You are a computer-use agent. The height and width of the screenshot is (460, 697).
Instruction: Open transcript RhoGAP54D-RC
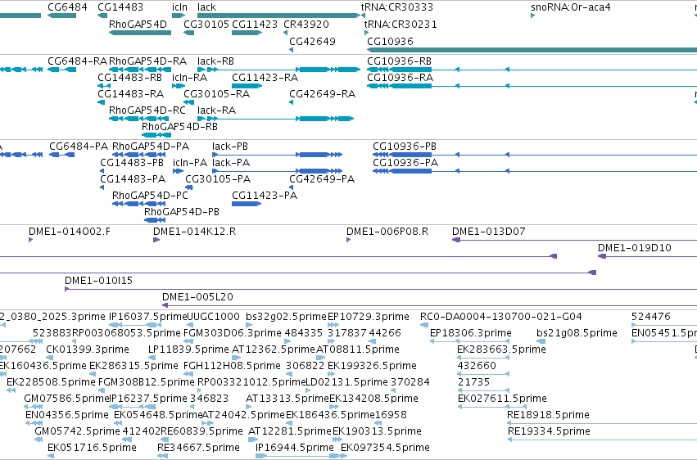coord(147,110)
